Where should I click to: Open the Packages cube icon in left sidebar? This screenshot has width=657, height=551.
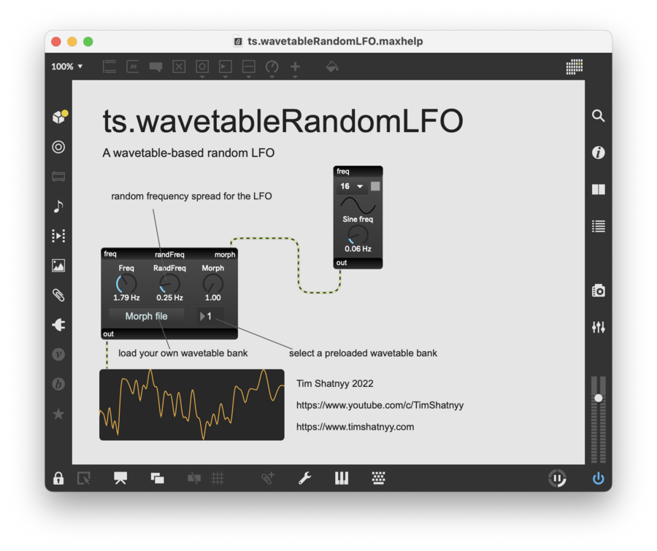[x=60, y=117]
